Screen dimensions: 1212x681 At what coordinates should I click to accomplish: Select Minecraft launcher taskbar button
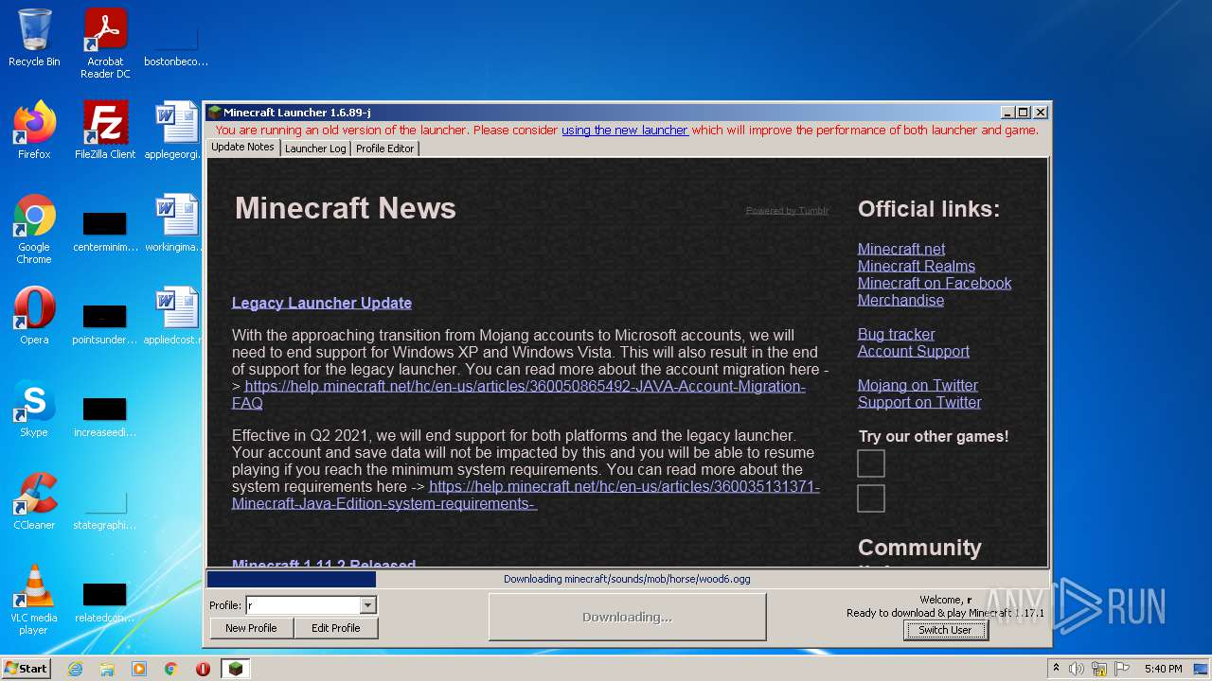[236, 669]
